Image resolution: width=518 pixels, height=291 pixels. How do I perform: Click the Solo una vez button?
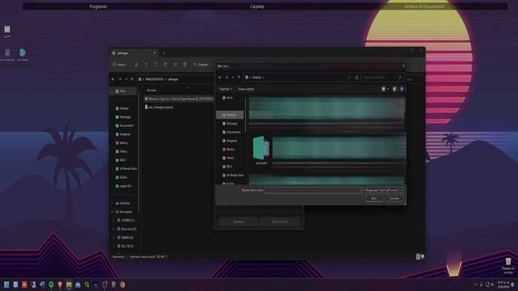coord(280,221)
